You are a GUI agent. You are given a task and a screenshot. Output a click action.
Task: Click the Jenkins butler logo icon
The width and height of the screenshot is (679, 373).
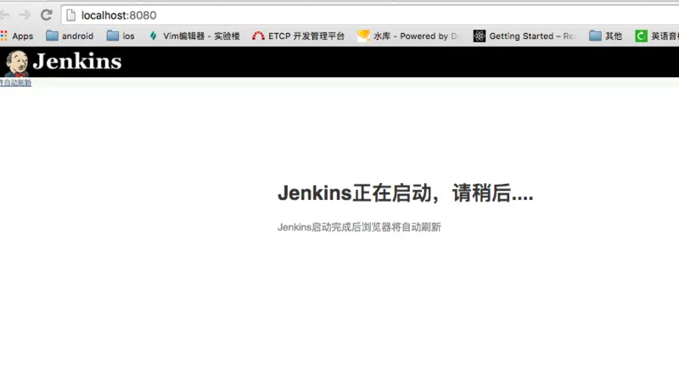tap(17, 64)
